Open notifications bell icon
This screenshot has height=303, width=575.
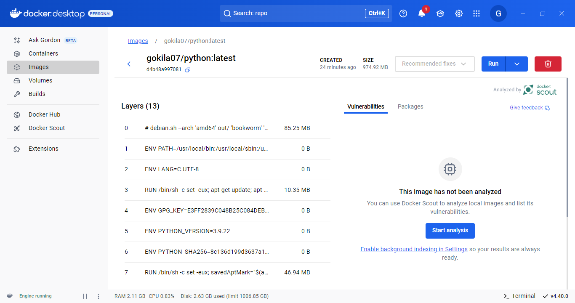point(422,13)
